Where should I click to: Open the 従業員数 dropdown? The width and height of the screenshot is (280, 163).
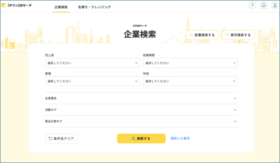click(190, 63)
